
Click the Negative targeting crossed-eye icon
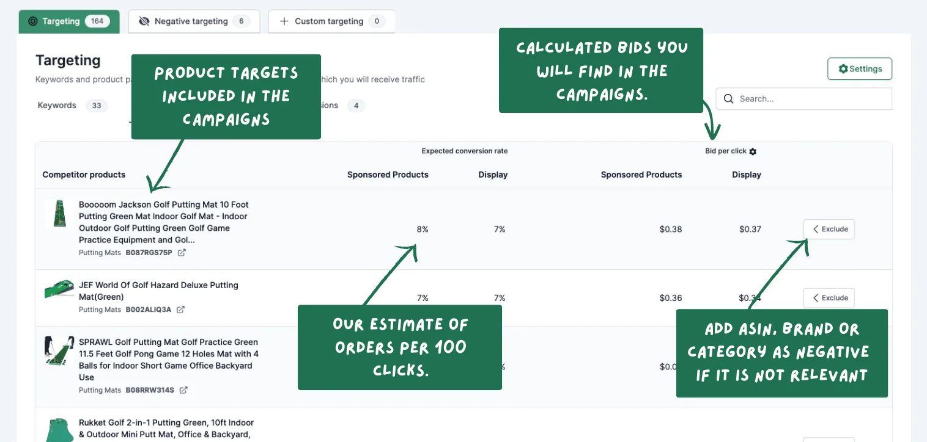144,21
